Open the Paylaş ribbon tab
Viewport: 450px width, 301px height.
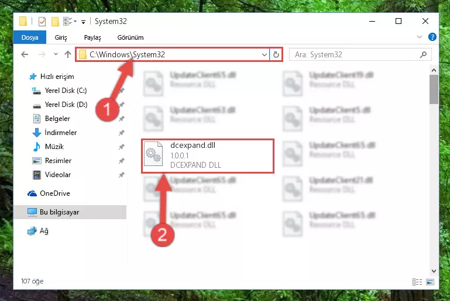(x=92, y=37)
